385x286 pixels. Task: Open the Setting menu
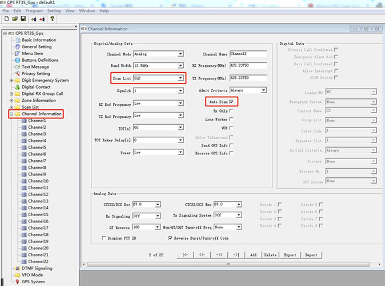pyautogui.click(x=54, y=11)
